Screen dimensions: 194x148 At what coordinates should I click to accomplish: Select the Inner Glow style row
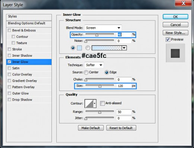[29, 62]
